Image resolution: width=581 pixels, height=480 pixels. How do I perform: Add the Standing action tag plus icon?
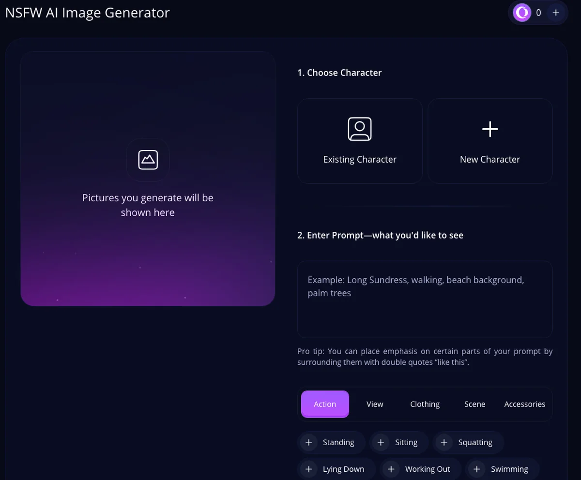point(308,442)
